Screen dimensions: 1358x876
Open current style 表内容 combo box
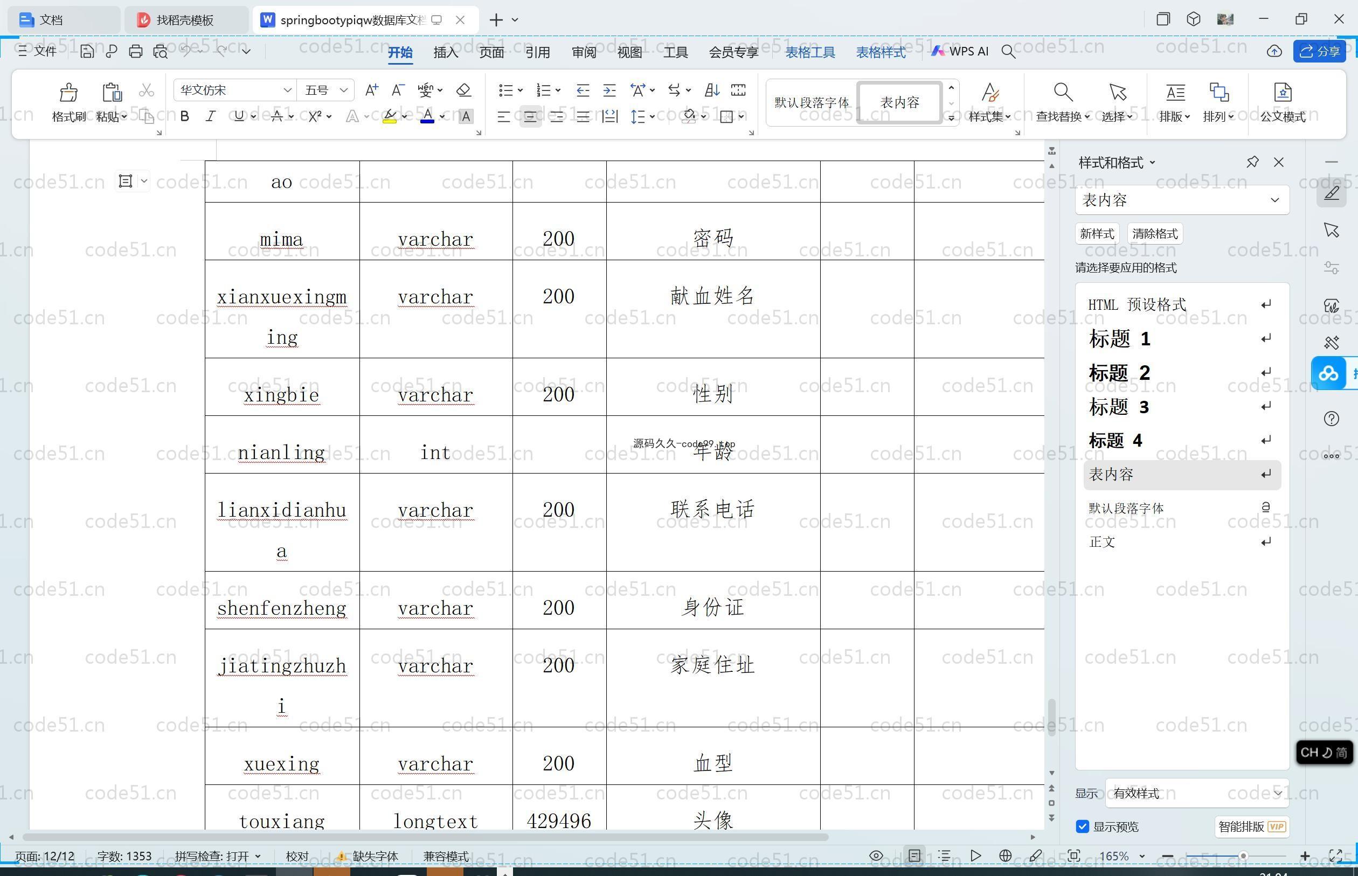pyautogui.click(x=1182, y=200)
